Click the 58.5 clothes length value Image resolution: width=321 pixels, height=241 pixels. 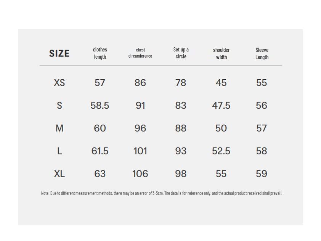(100, 106)
